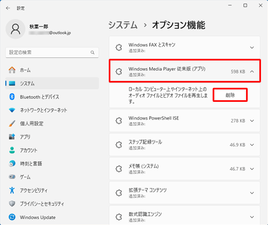
Task: Click the feature icon beside Windows FAX とスキャン
Action: pos(119,48)
